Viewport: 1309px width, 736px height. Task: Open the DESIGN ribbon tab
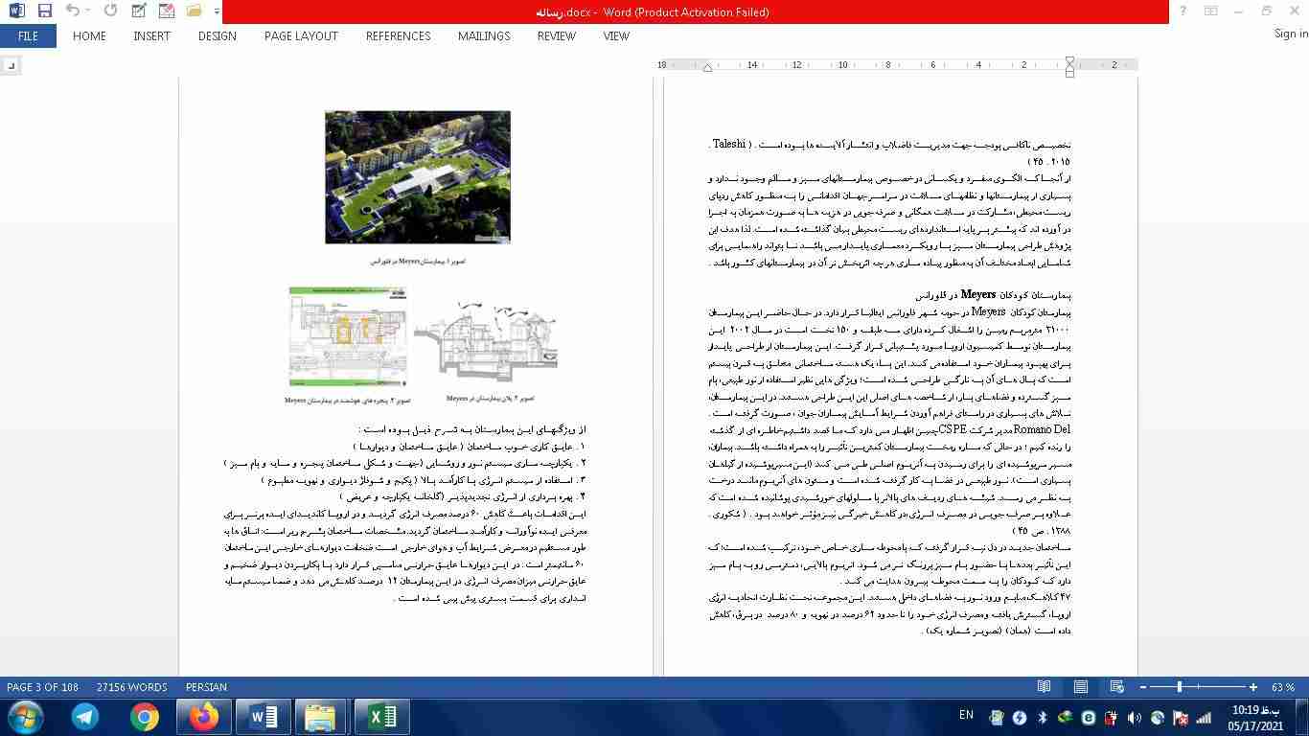pyautogui.click(x=217, y=35)
